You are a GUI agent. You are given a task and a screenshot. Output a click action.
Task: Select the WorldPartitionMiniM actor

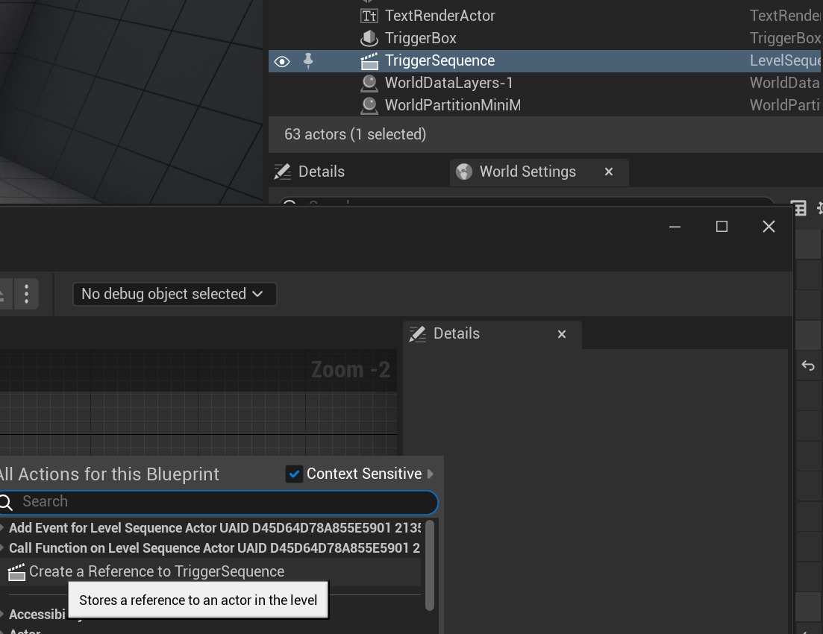pyautogui.click(x=545, y=105)
